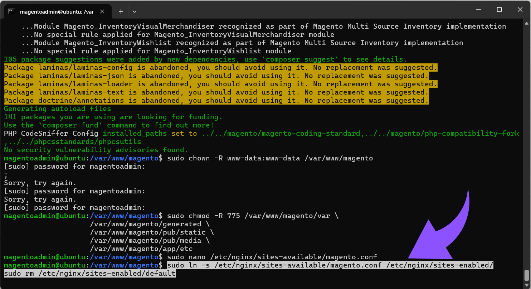Click the Generating autoload files line

click(57, 109)
